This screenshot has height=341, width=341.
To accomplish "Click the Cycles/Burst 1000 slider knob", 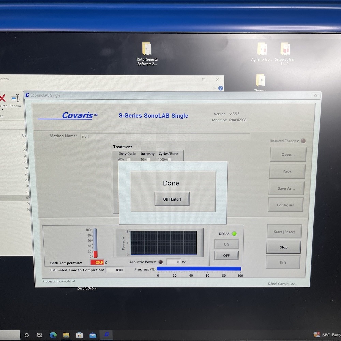I will tap(169, 160).
